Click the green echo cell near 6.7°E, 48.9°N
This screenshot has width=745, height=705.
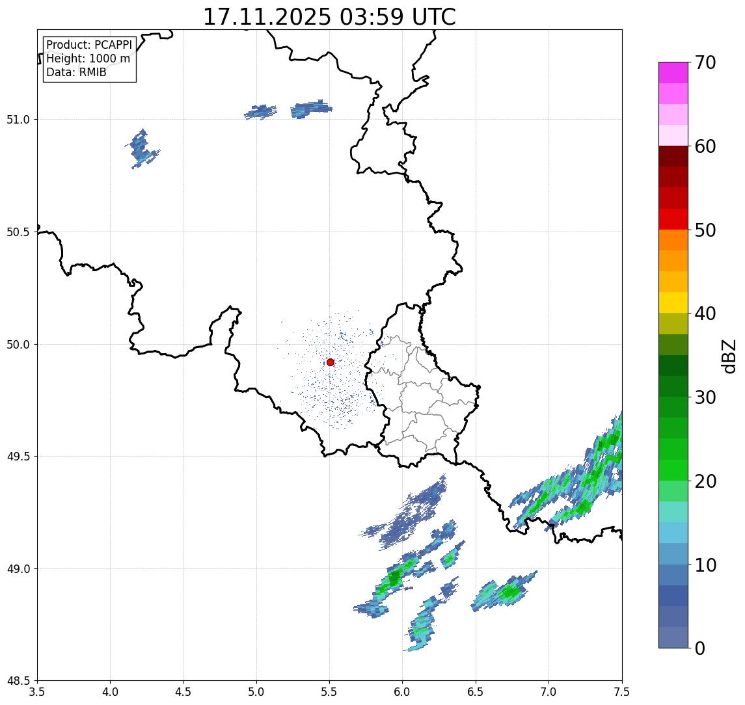[x=511, y=592]
